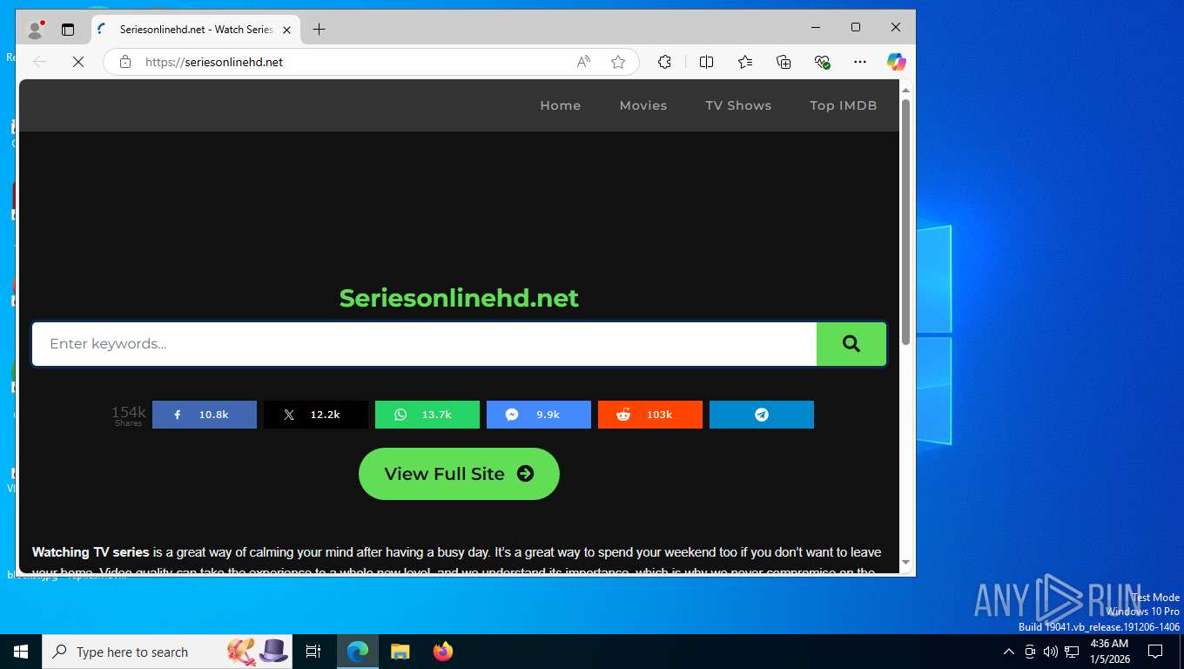Click the Watching TV series bold text
1184x669 pixels.
[91, 552]
